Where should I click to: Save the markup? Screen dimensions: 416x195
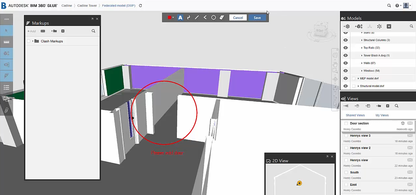[x=257, y=18]
